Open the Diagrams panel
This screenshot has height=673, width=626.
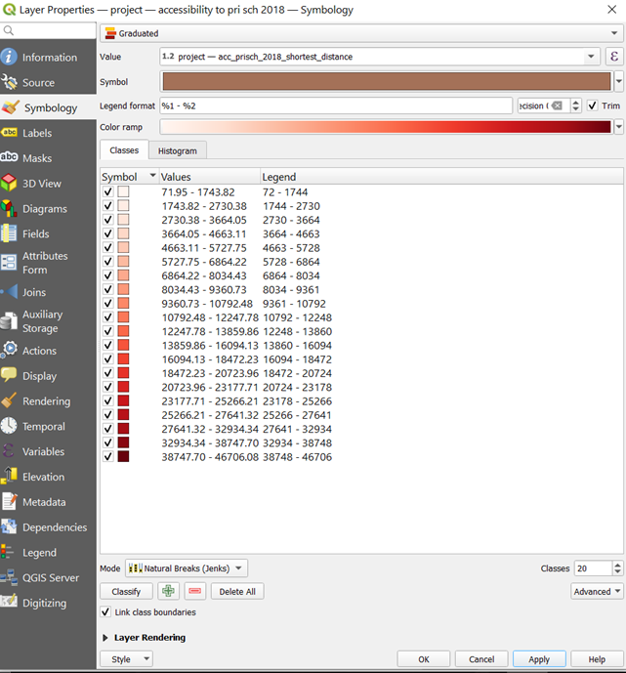pyautogui.click(x=45, y=209)
